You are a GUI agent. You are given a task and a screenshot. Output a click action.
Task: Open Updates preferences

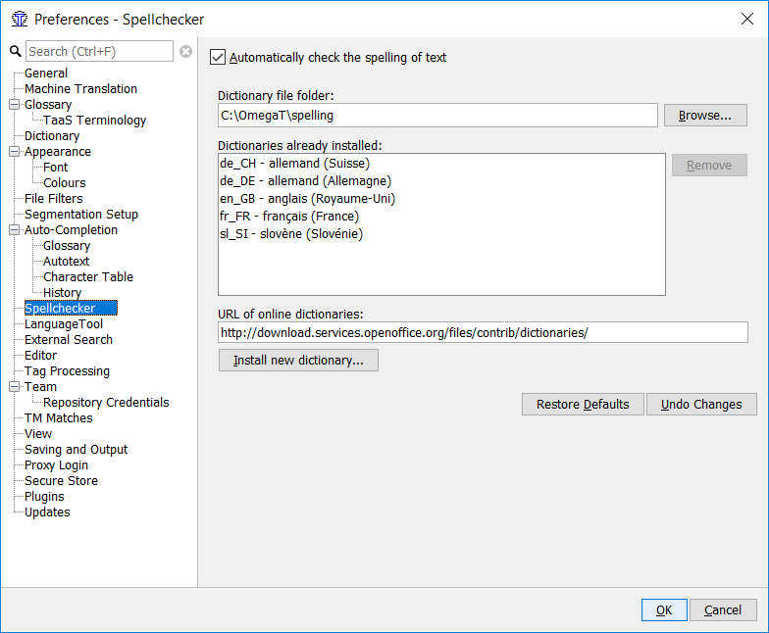click(x=47, y=511)
